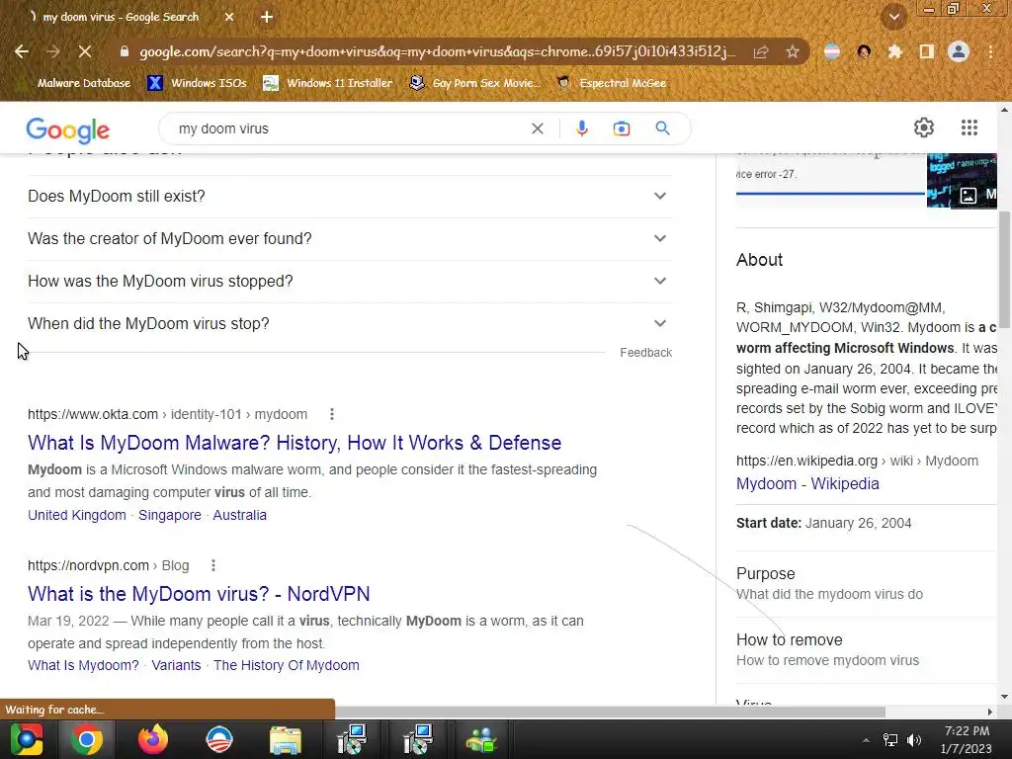Expand 'When did the MyDoom virus stop?'
1012x759 pixels.
[x=349, y=324]
